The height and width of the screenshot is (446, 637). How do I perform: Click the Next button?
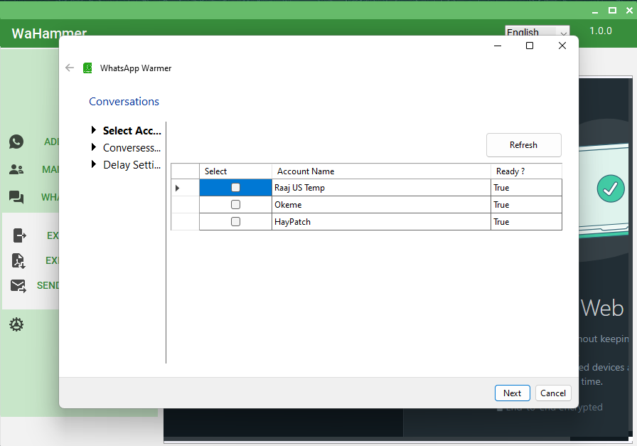tap(512, 393)
